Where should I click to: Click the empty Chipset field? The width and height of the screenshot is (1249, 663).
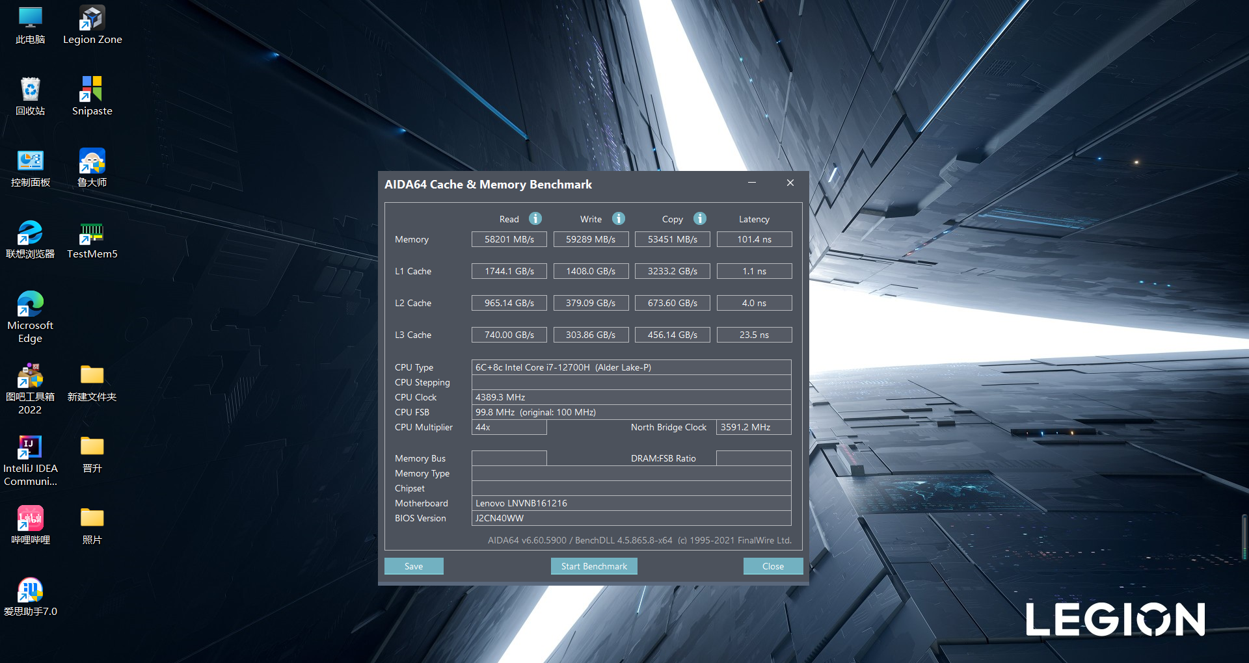[x=631, y=488]
